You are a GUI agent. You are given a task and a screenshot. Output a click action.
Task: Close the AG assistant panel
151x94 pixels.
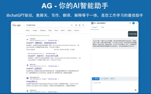point(137,23)
